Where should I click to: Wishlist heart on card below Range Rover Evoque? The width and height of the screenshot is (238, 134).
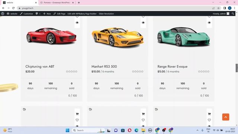tap(209, 120)
